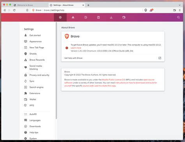
Task: Open the Bookmarks icon in top bar
Action: [98, 17]
